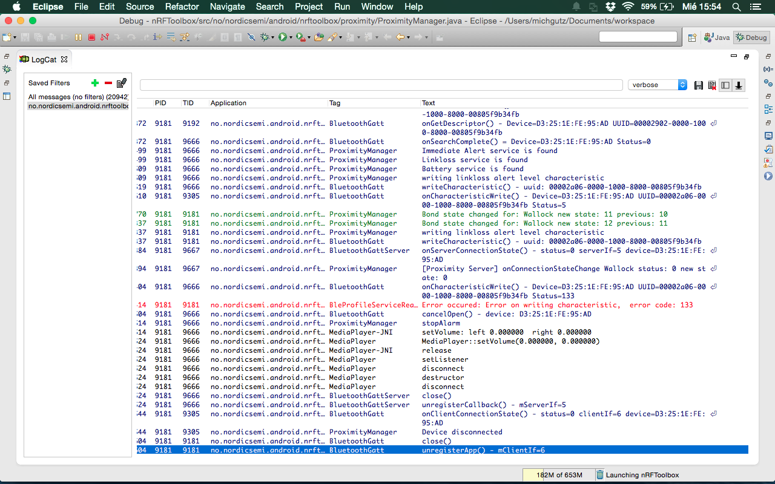The height and width of the screenshot is (484, 775).
Task: Click the red Terminate toolbar icon
Action: 91,37
